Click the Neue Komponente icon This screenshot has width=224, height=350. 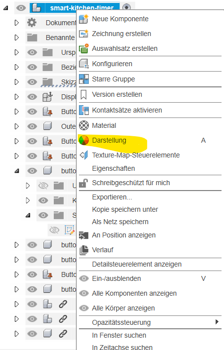84,19
